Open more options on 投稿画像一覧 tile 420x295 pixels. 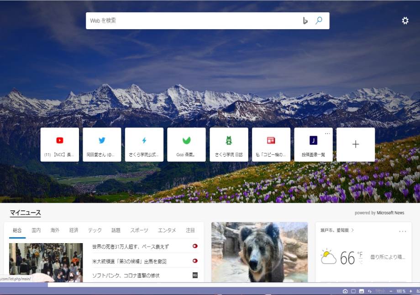[x=327, y=133]
